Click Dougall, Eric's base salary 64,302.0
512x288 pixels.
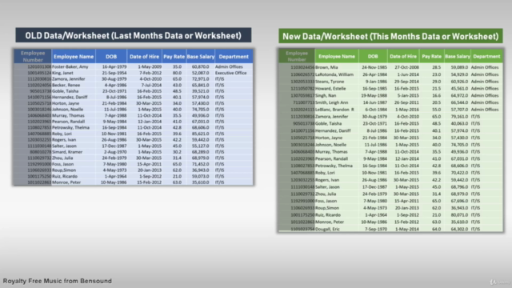tap(459, 230)
